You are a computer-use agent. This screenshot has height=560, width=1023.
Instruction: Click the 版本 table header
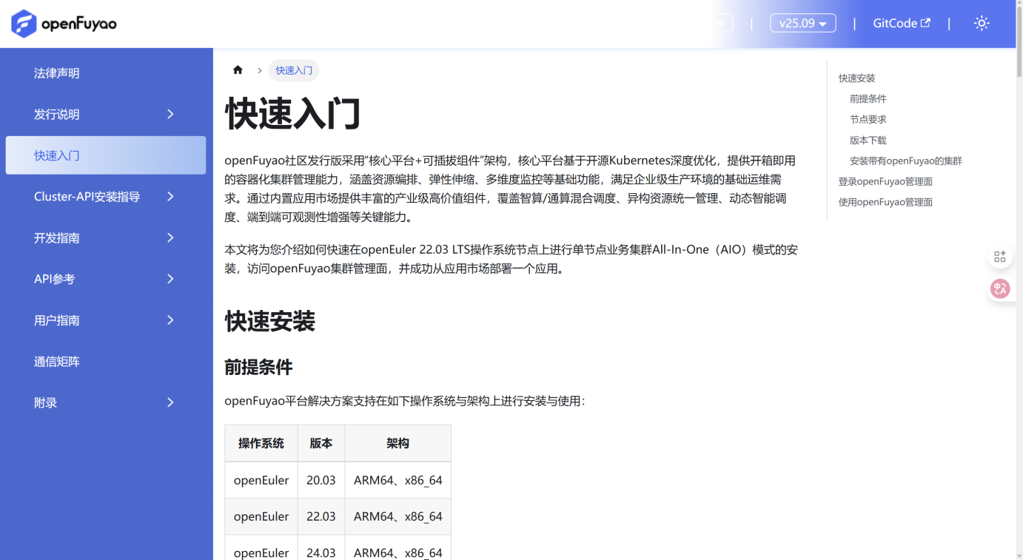pos(321,443)
